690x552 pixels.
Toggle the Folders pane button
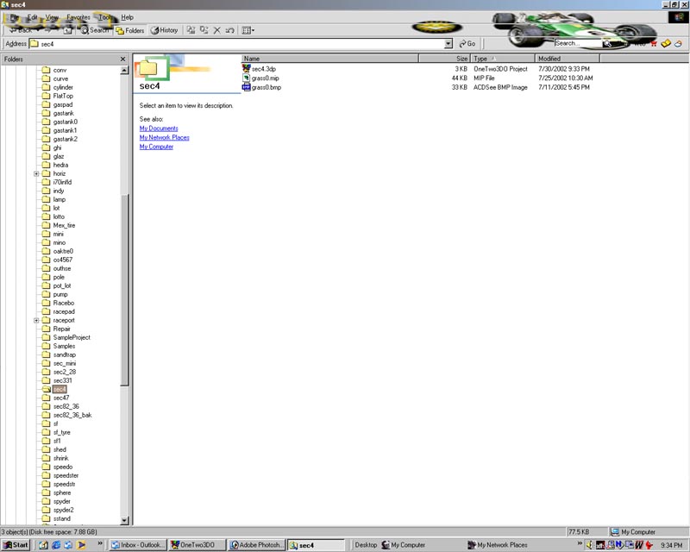coord(130,30)
